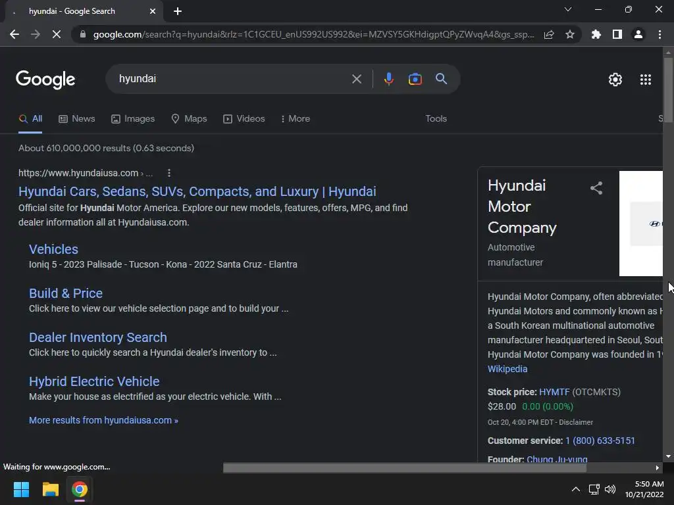Click the scroll right arrow
The image size is (674, 505).
[x=658, y=468]
